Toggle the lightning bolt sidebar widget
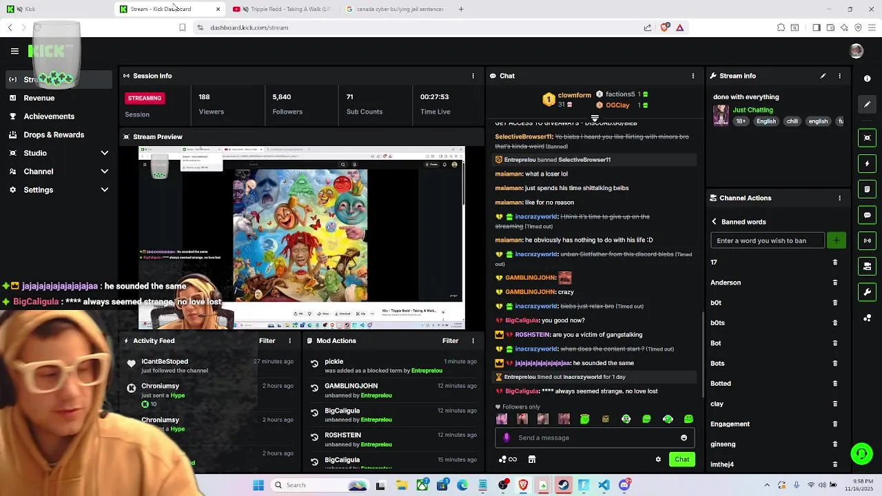 pos(868,164)
